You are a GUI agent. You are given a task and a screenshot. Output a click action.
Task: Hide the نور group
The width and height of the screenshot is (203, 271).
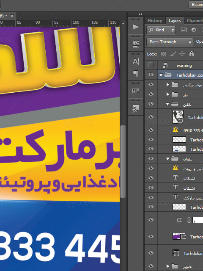pyautogui.click(x=151, y=94)
